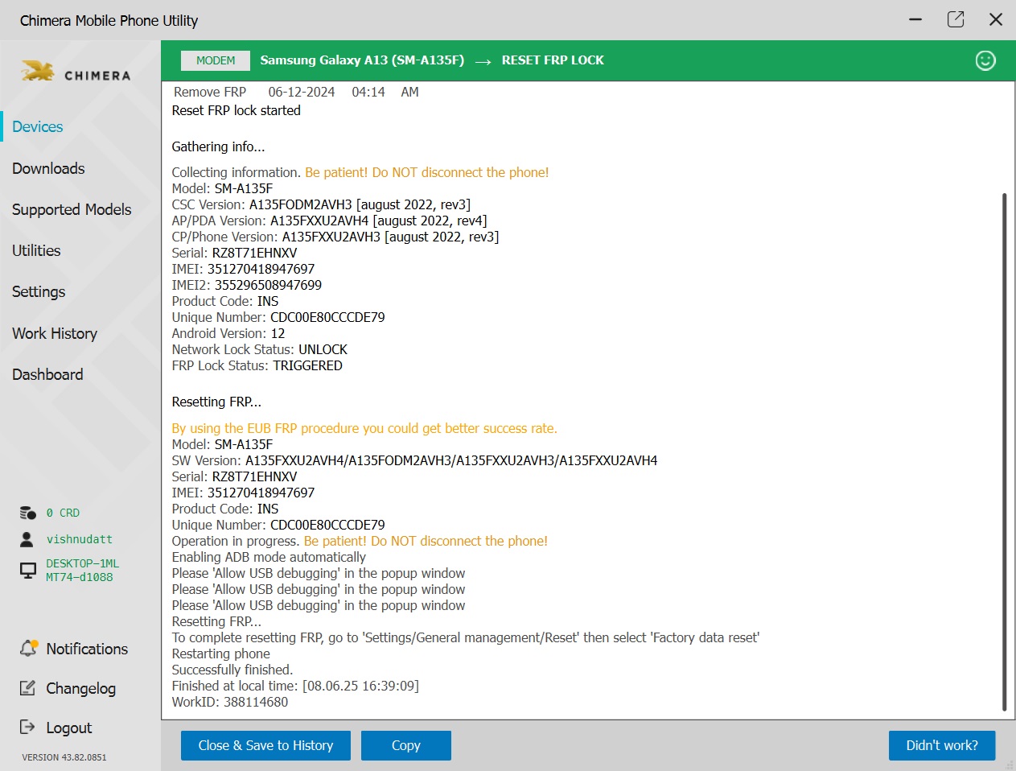Click the FRP Lock Status: TRIGGERED line
1016x771 pixels.
257,365
